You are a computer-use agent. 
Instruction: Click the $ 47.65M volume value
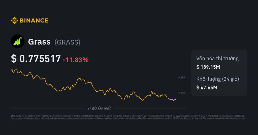(x=207, y=87)
